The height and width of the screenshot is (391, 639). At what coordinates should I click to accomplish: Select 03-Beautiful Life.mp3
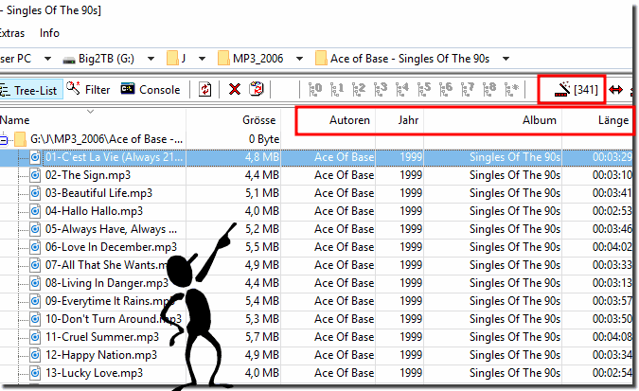tap(98, 193)
